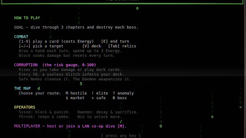
Task: Click the GOAL line about 3 chapters
Action: 76,28
